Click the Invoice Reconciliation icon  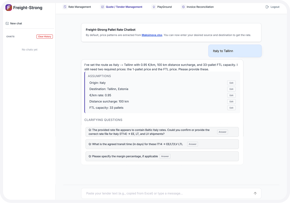point(183,7)
